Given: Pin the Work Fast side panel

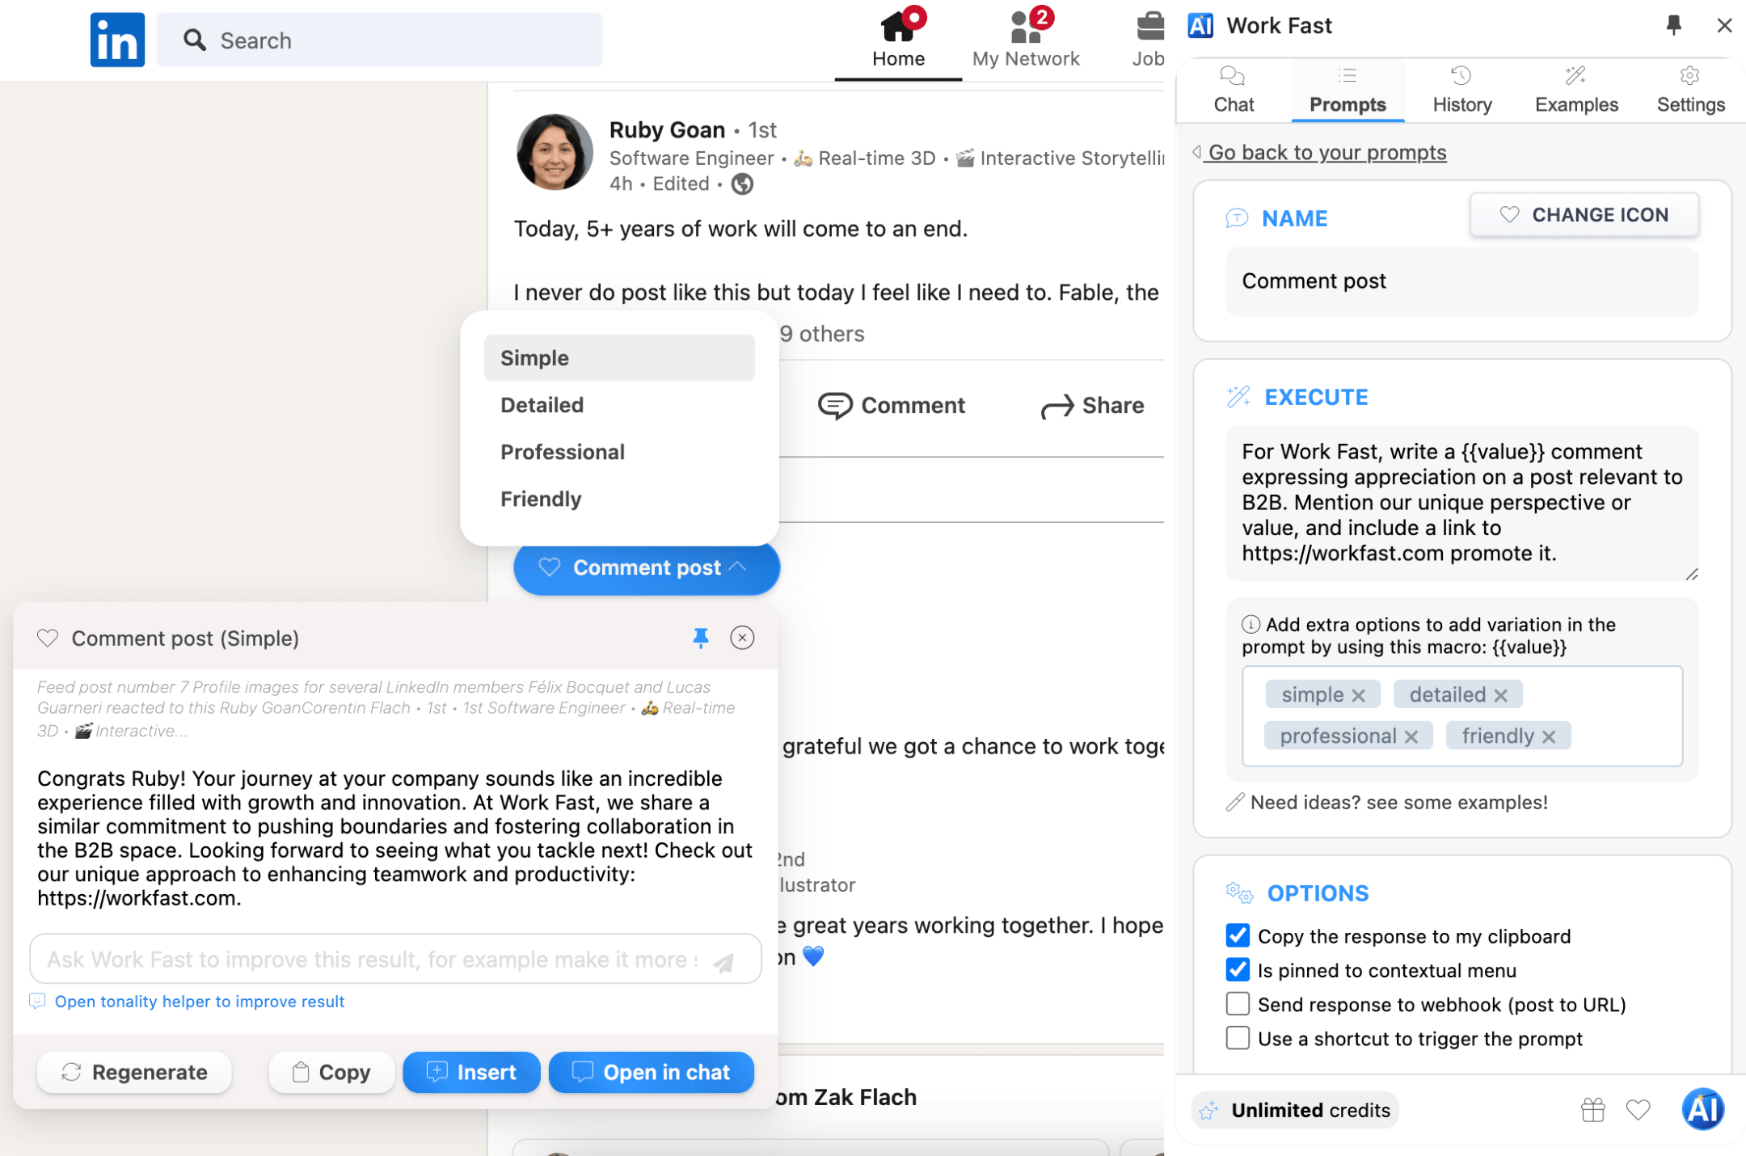Looking at the screenshot, I should (x=1674, y=25).
